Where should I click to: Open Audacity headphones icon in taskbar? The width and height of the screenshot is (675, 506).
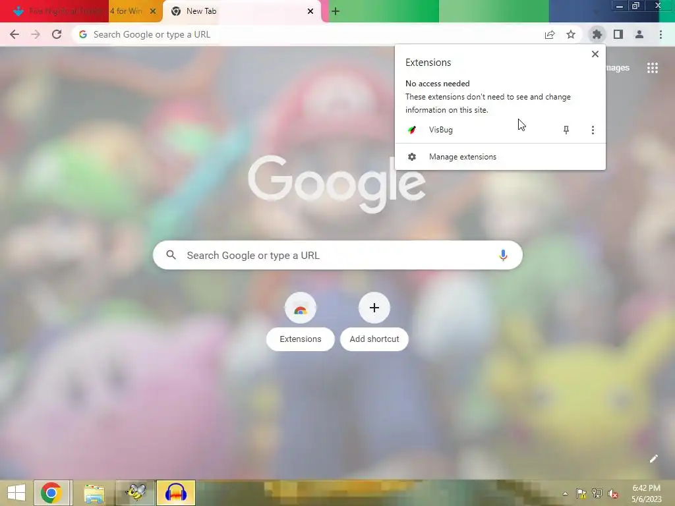pyautogui.click(x=175, y=493)
